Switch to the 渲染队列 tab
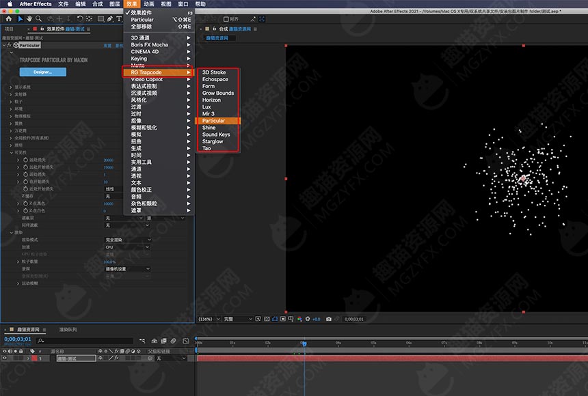 [x=68, y=330]
